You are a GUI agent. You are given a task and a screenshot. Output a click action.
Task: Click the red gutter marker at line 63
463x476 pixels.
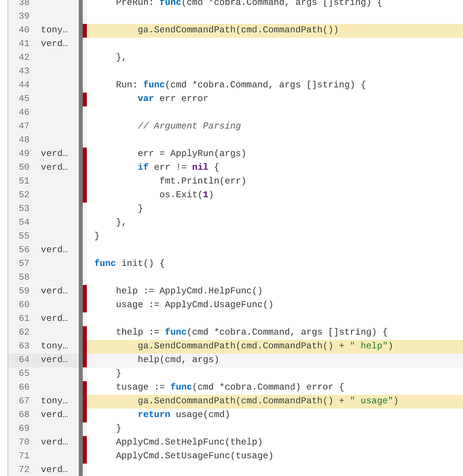coord(85,346)
